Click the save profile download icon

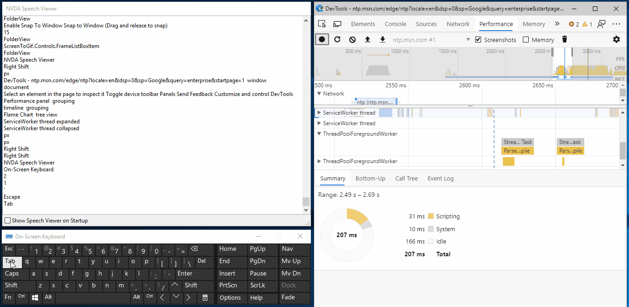point(382,39)
